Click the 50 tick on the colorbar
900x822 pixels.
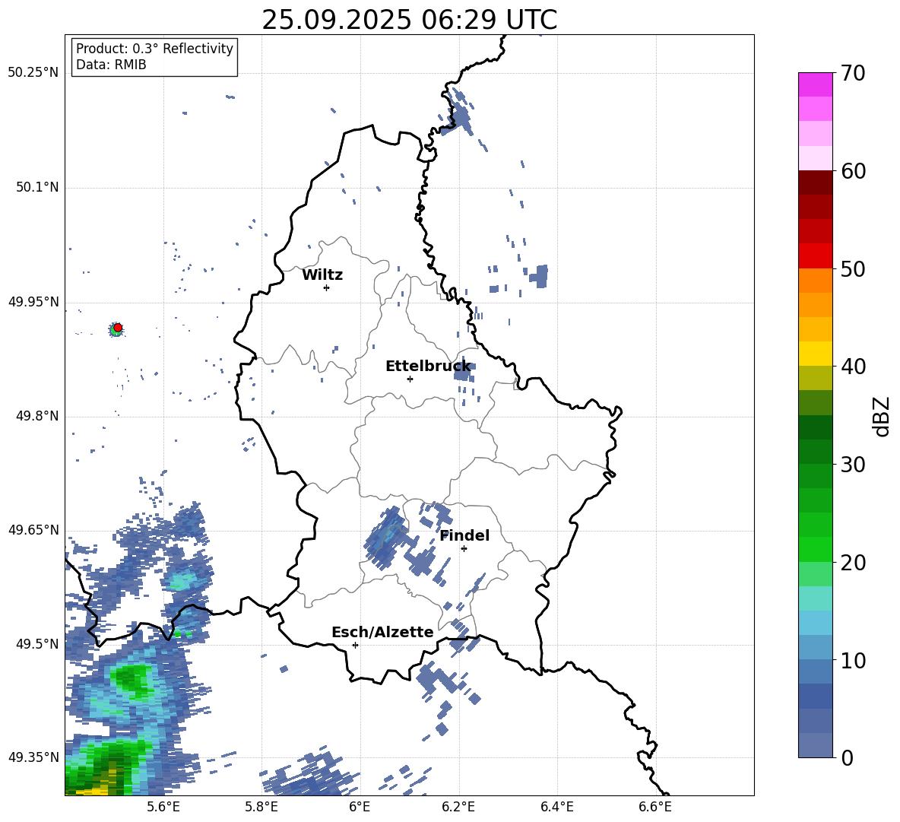[x=853, y=268]
